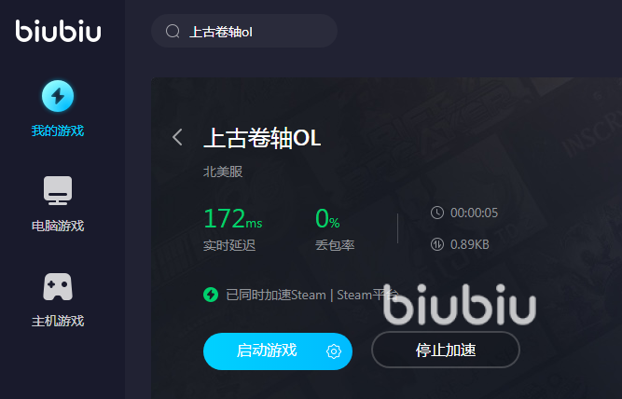Click the 0% packet loss value
The width and height of the screenshot is (622, 399).
pos(327,218)
